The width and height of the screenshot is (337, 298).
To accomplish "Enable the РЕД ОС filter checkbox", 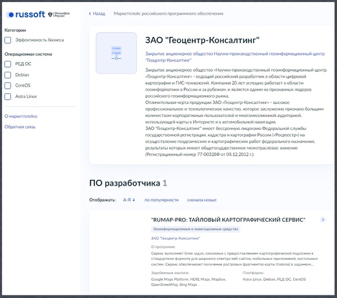I will [8, 64].
